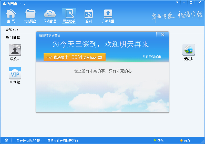Open the VIP加速 app icon
The width and height of the screenshot is (205, 144).
point(15,75)
